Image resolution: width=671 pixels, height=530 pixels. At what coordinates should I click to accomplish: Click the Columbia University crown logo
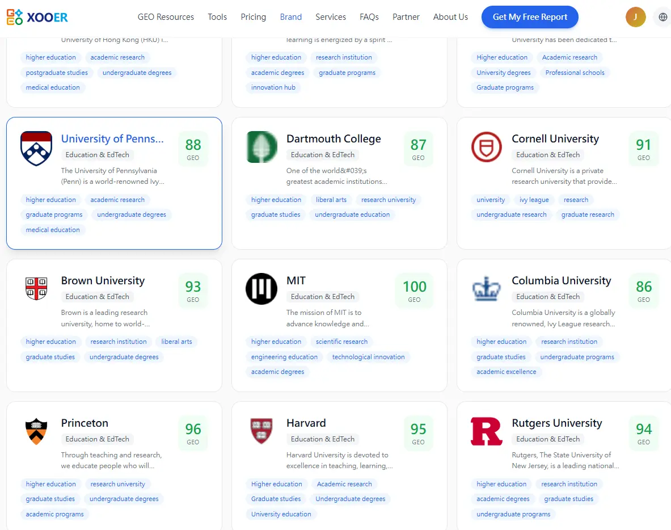(x=487, y=288)
